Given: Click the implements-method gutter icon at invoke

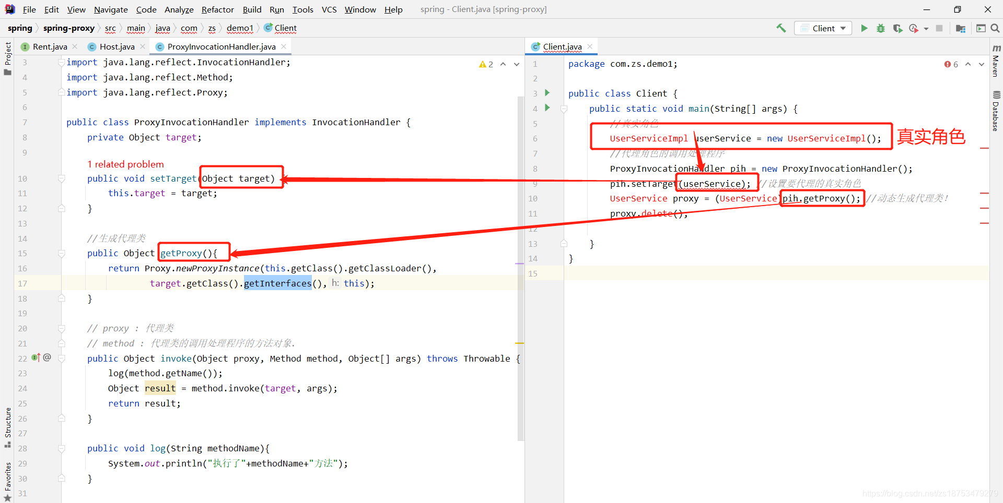Looking at the screenshot, I should tap(36, 358).
